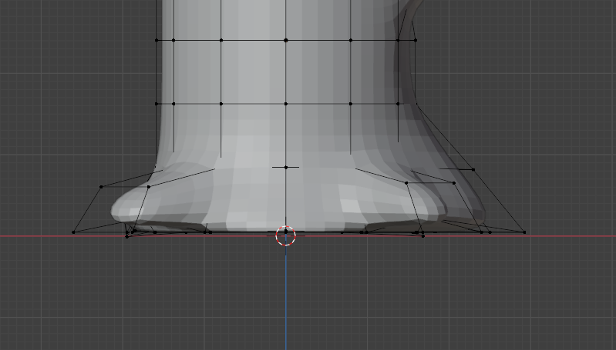This screenshot has width=616, height=350.
Task: Click the 3D cursor at the origin
Action: click(x=285, y=236)
